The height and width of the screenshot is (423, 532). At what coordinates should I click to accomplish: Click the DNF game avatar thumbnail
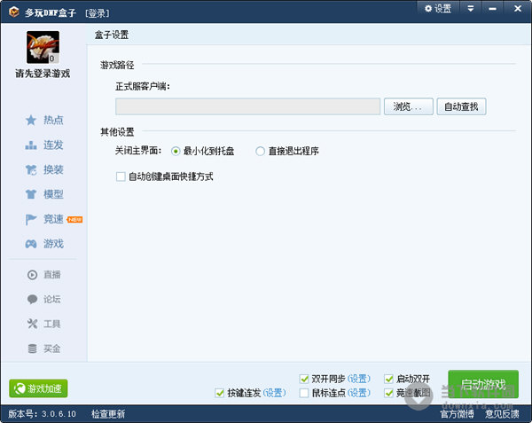click(43, 47)
